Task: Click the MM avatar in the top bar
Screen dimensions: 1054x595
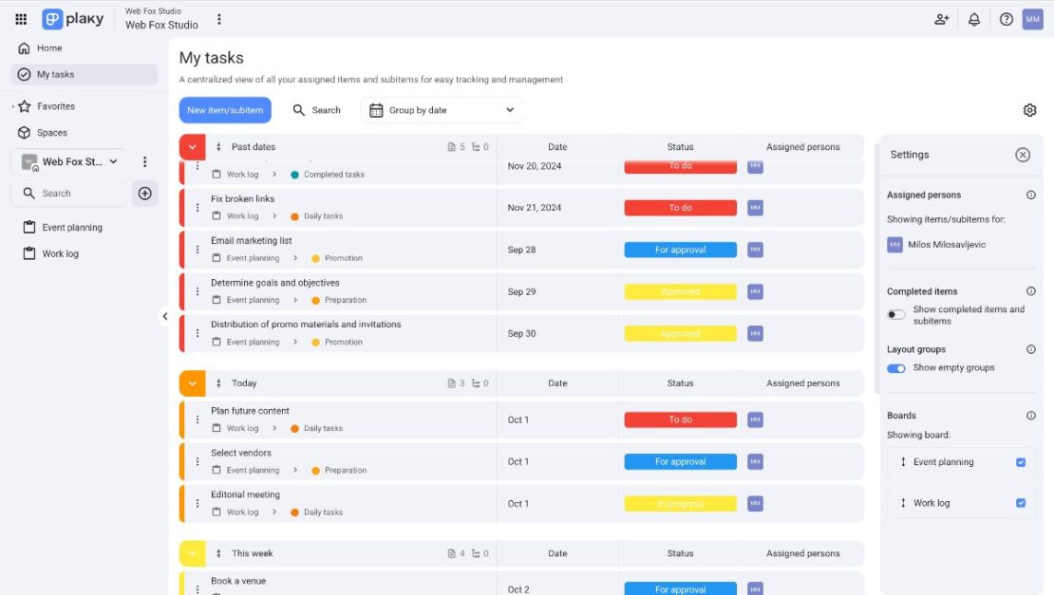Action: coord(1032,19)
